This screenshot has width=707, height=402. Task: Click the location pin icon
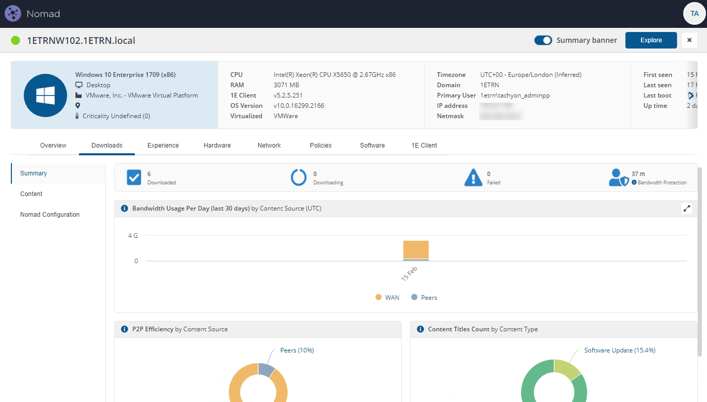78,106
